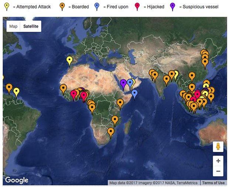
Task: Click the blue fired upon pin off Somalia
Action: [134, 94]
